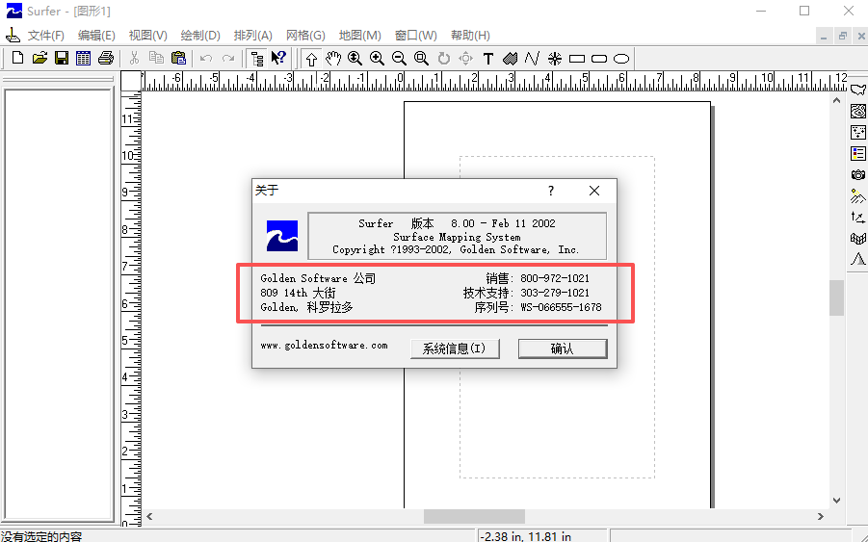Viewport: 868px width, 542px height.
Task: Select the Pan hand tool
Action: click(332, 58)
